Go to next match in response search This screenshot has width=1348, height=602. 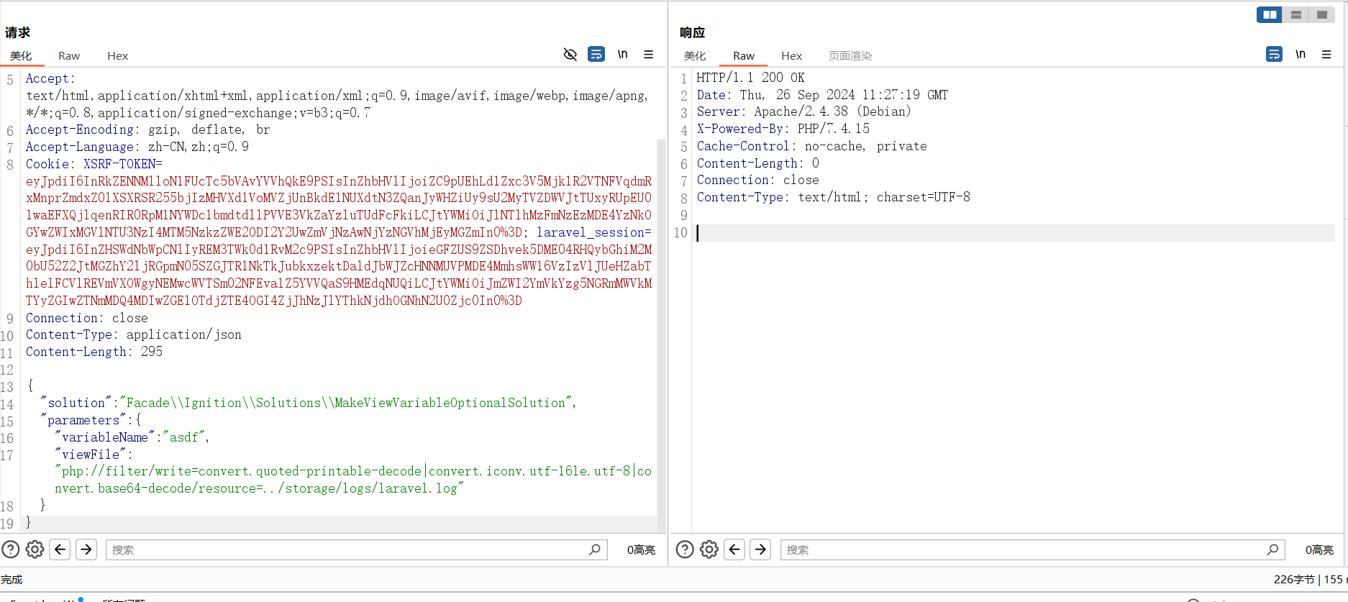tap(760, 549)
